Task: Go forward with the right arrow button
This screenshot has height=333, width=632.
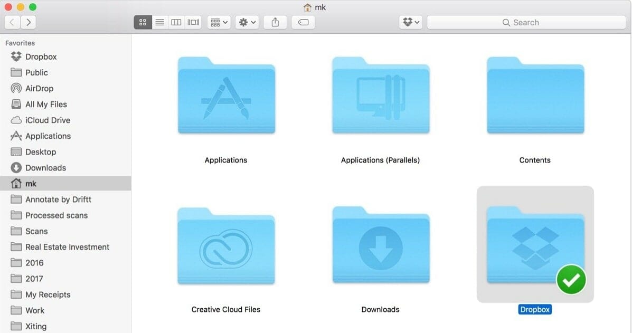Action: [x=28, y=22]
